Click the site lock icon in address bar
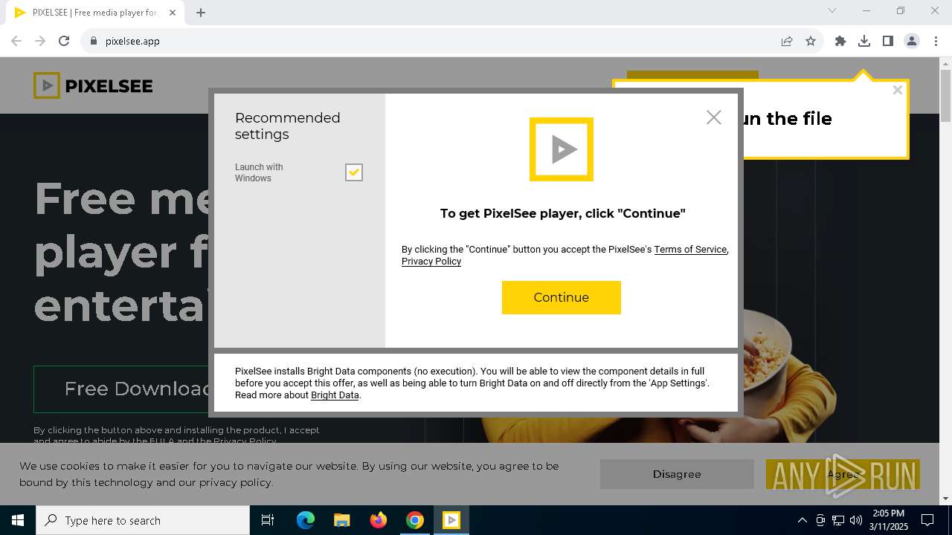 coord(94,41)
